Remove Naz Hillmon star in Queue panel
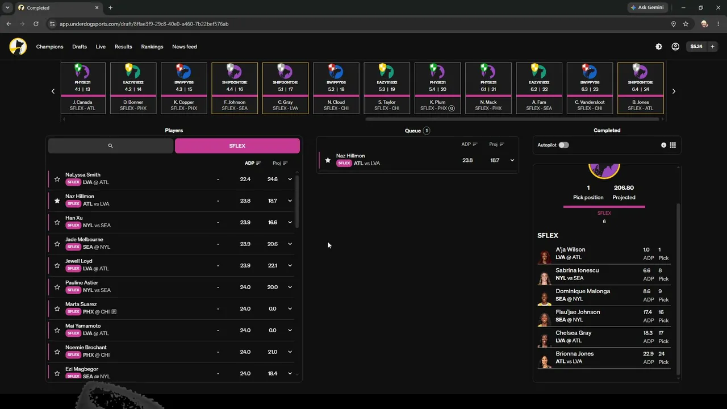This screenshot has height=409, width=727. pyautogui.click(x=328, y=160)
